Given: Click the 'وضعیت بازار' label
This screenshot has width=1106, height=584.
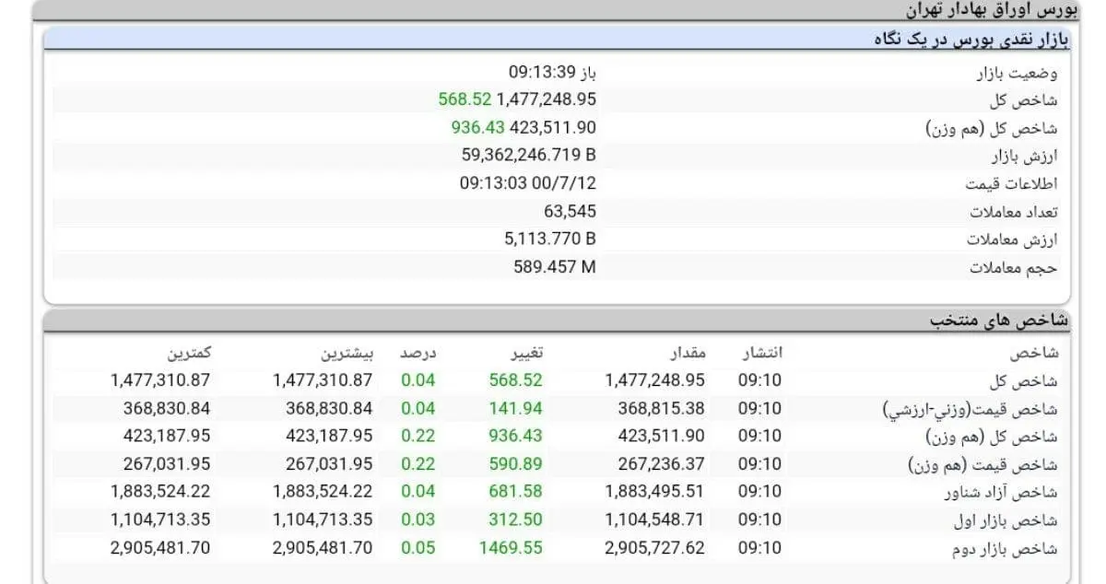Looking at the screenshot, I should (x=1015, y=73).
